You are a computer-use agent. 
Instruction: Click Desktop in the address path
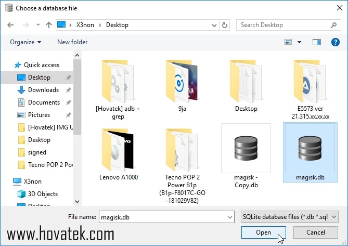[x=117, y=25]
